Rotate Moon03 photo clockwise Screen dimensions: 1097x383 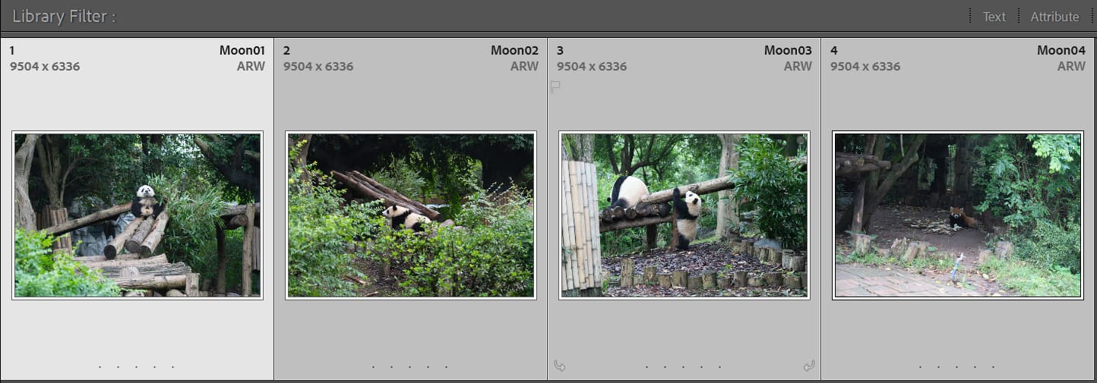808,366
